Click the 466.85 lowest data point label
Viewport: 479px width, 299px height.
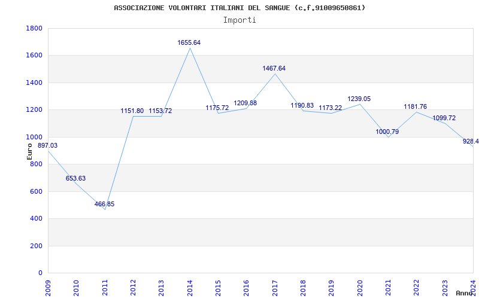coord(104,205)
